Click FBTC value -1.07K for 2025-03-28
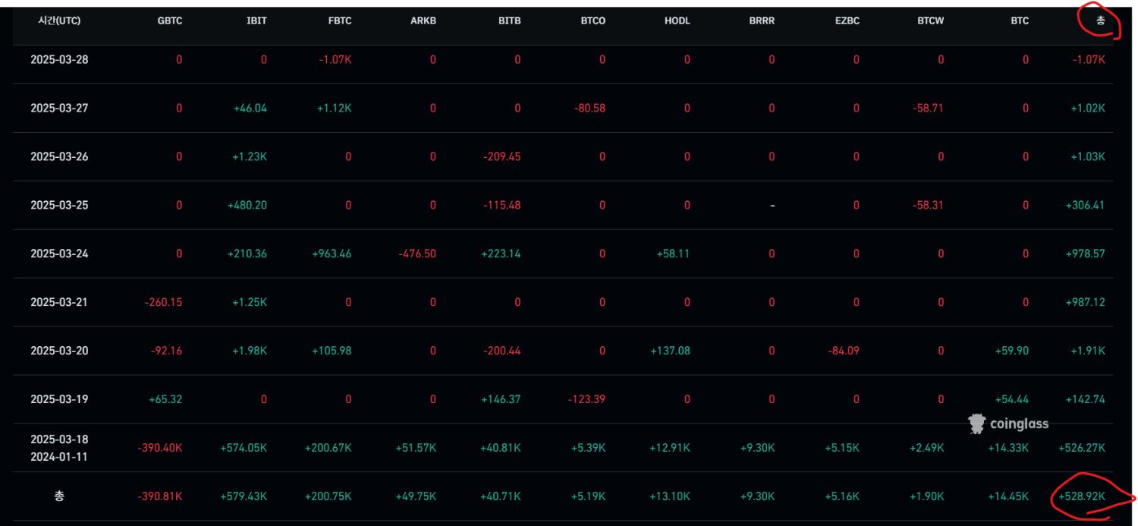1138x526 pixels. 335,60
